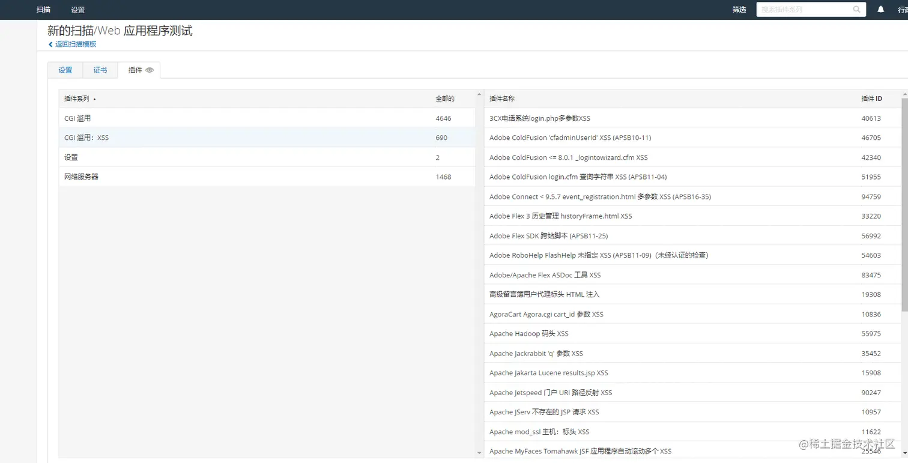
Task: Switch to the 证书 tab
Action: [100, 70]
